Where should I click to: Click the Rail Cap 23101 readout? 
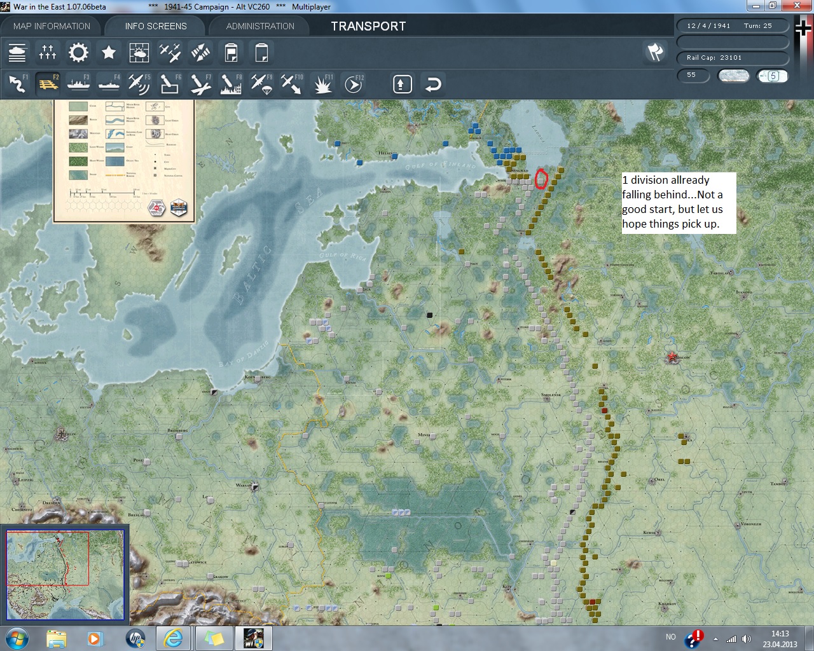(733, 58)
